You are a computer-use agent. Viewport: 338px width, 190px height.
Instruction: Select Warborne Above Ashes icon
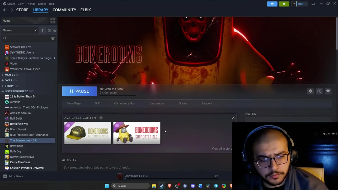point(7,69)
